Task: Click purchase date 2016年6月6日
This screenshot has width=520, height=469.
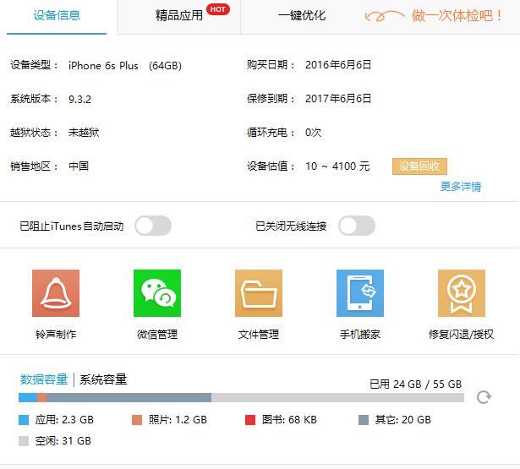Action: pyautogui.click(x=338, y=65)
